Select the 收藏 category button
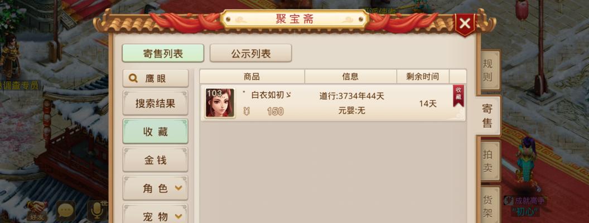Image resolution: width=589 pixels, height=223 pixels. (155, 132)
